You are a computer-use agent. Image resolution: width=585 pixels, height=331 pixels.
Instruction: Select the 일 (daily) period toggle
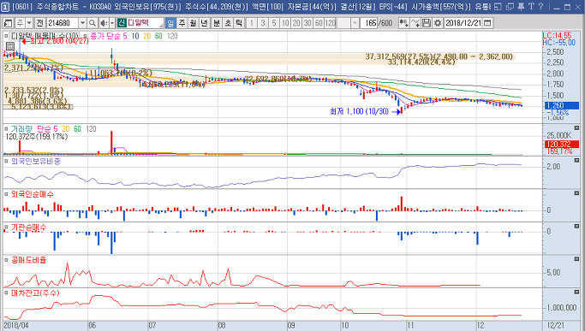click(x=170, y=23)
